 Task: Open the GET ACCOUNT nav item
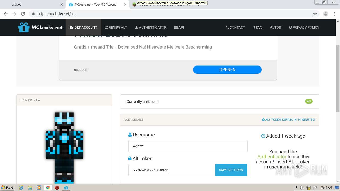point(83,27)
